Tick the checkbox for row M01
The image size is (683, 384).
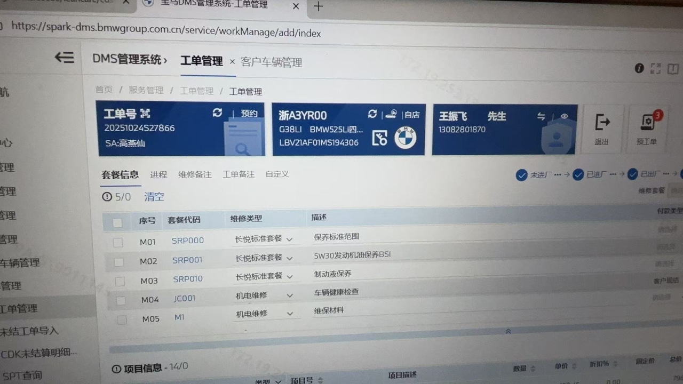point(118,242)
